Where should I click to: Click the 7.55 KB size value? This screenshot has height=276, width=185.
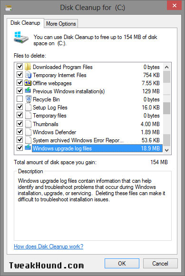[x=151, y=83]
